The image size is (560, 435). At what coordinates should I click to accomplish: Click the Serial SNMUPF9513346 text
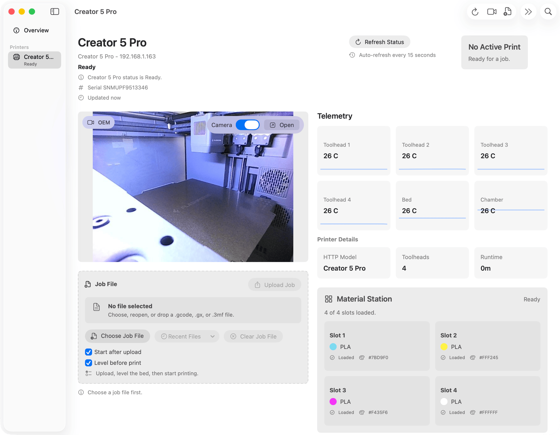(x=118, y=87)
